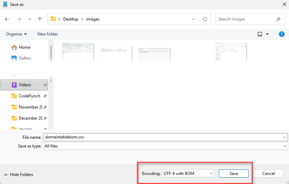Click the Save button
The image size is (289, 184).
point(234,174)
